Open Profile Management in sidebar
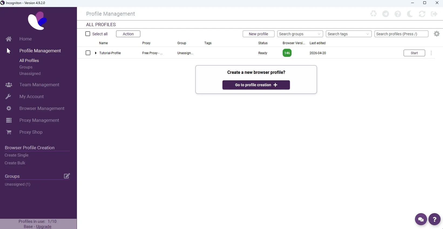 click(x=40, y=51)
